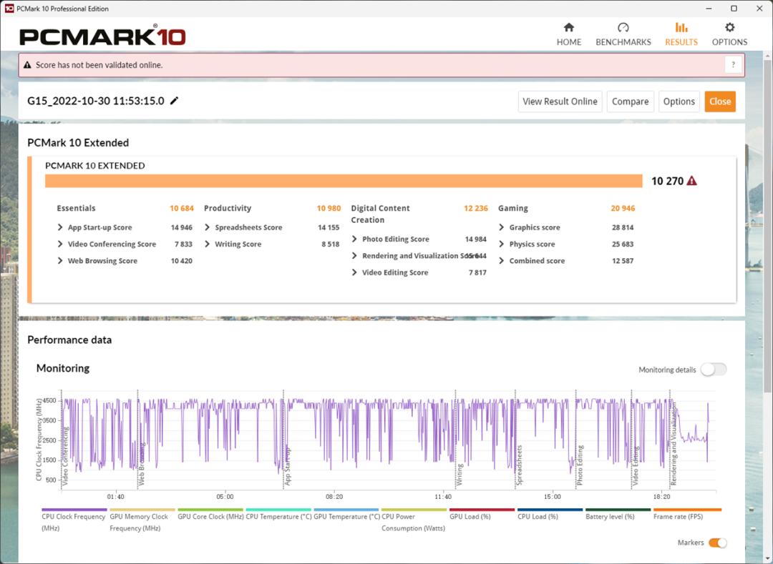Screen dimensions: 773x564
Task: Click the pencil icon to rename result
Action: point(174,101)
